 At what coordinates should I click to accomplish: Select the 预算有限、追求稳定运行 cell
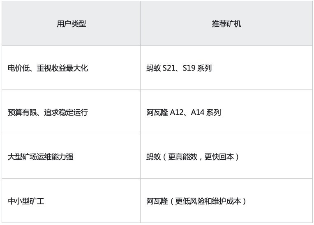(71, 112)
